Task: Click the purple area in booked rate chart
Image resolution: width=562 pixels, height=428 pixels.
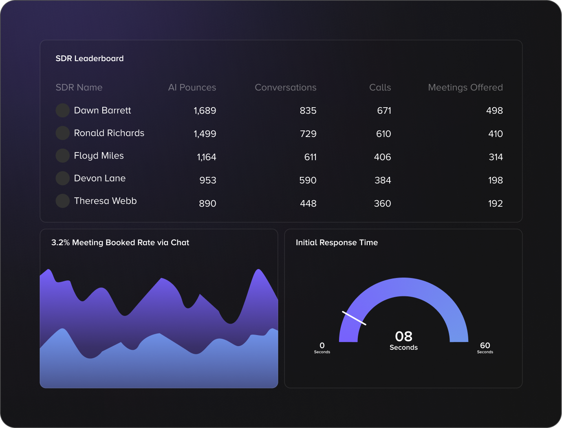Action: pyautogui.click(x=163, y=306)
